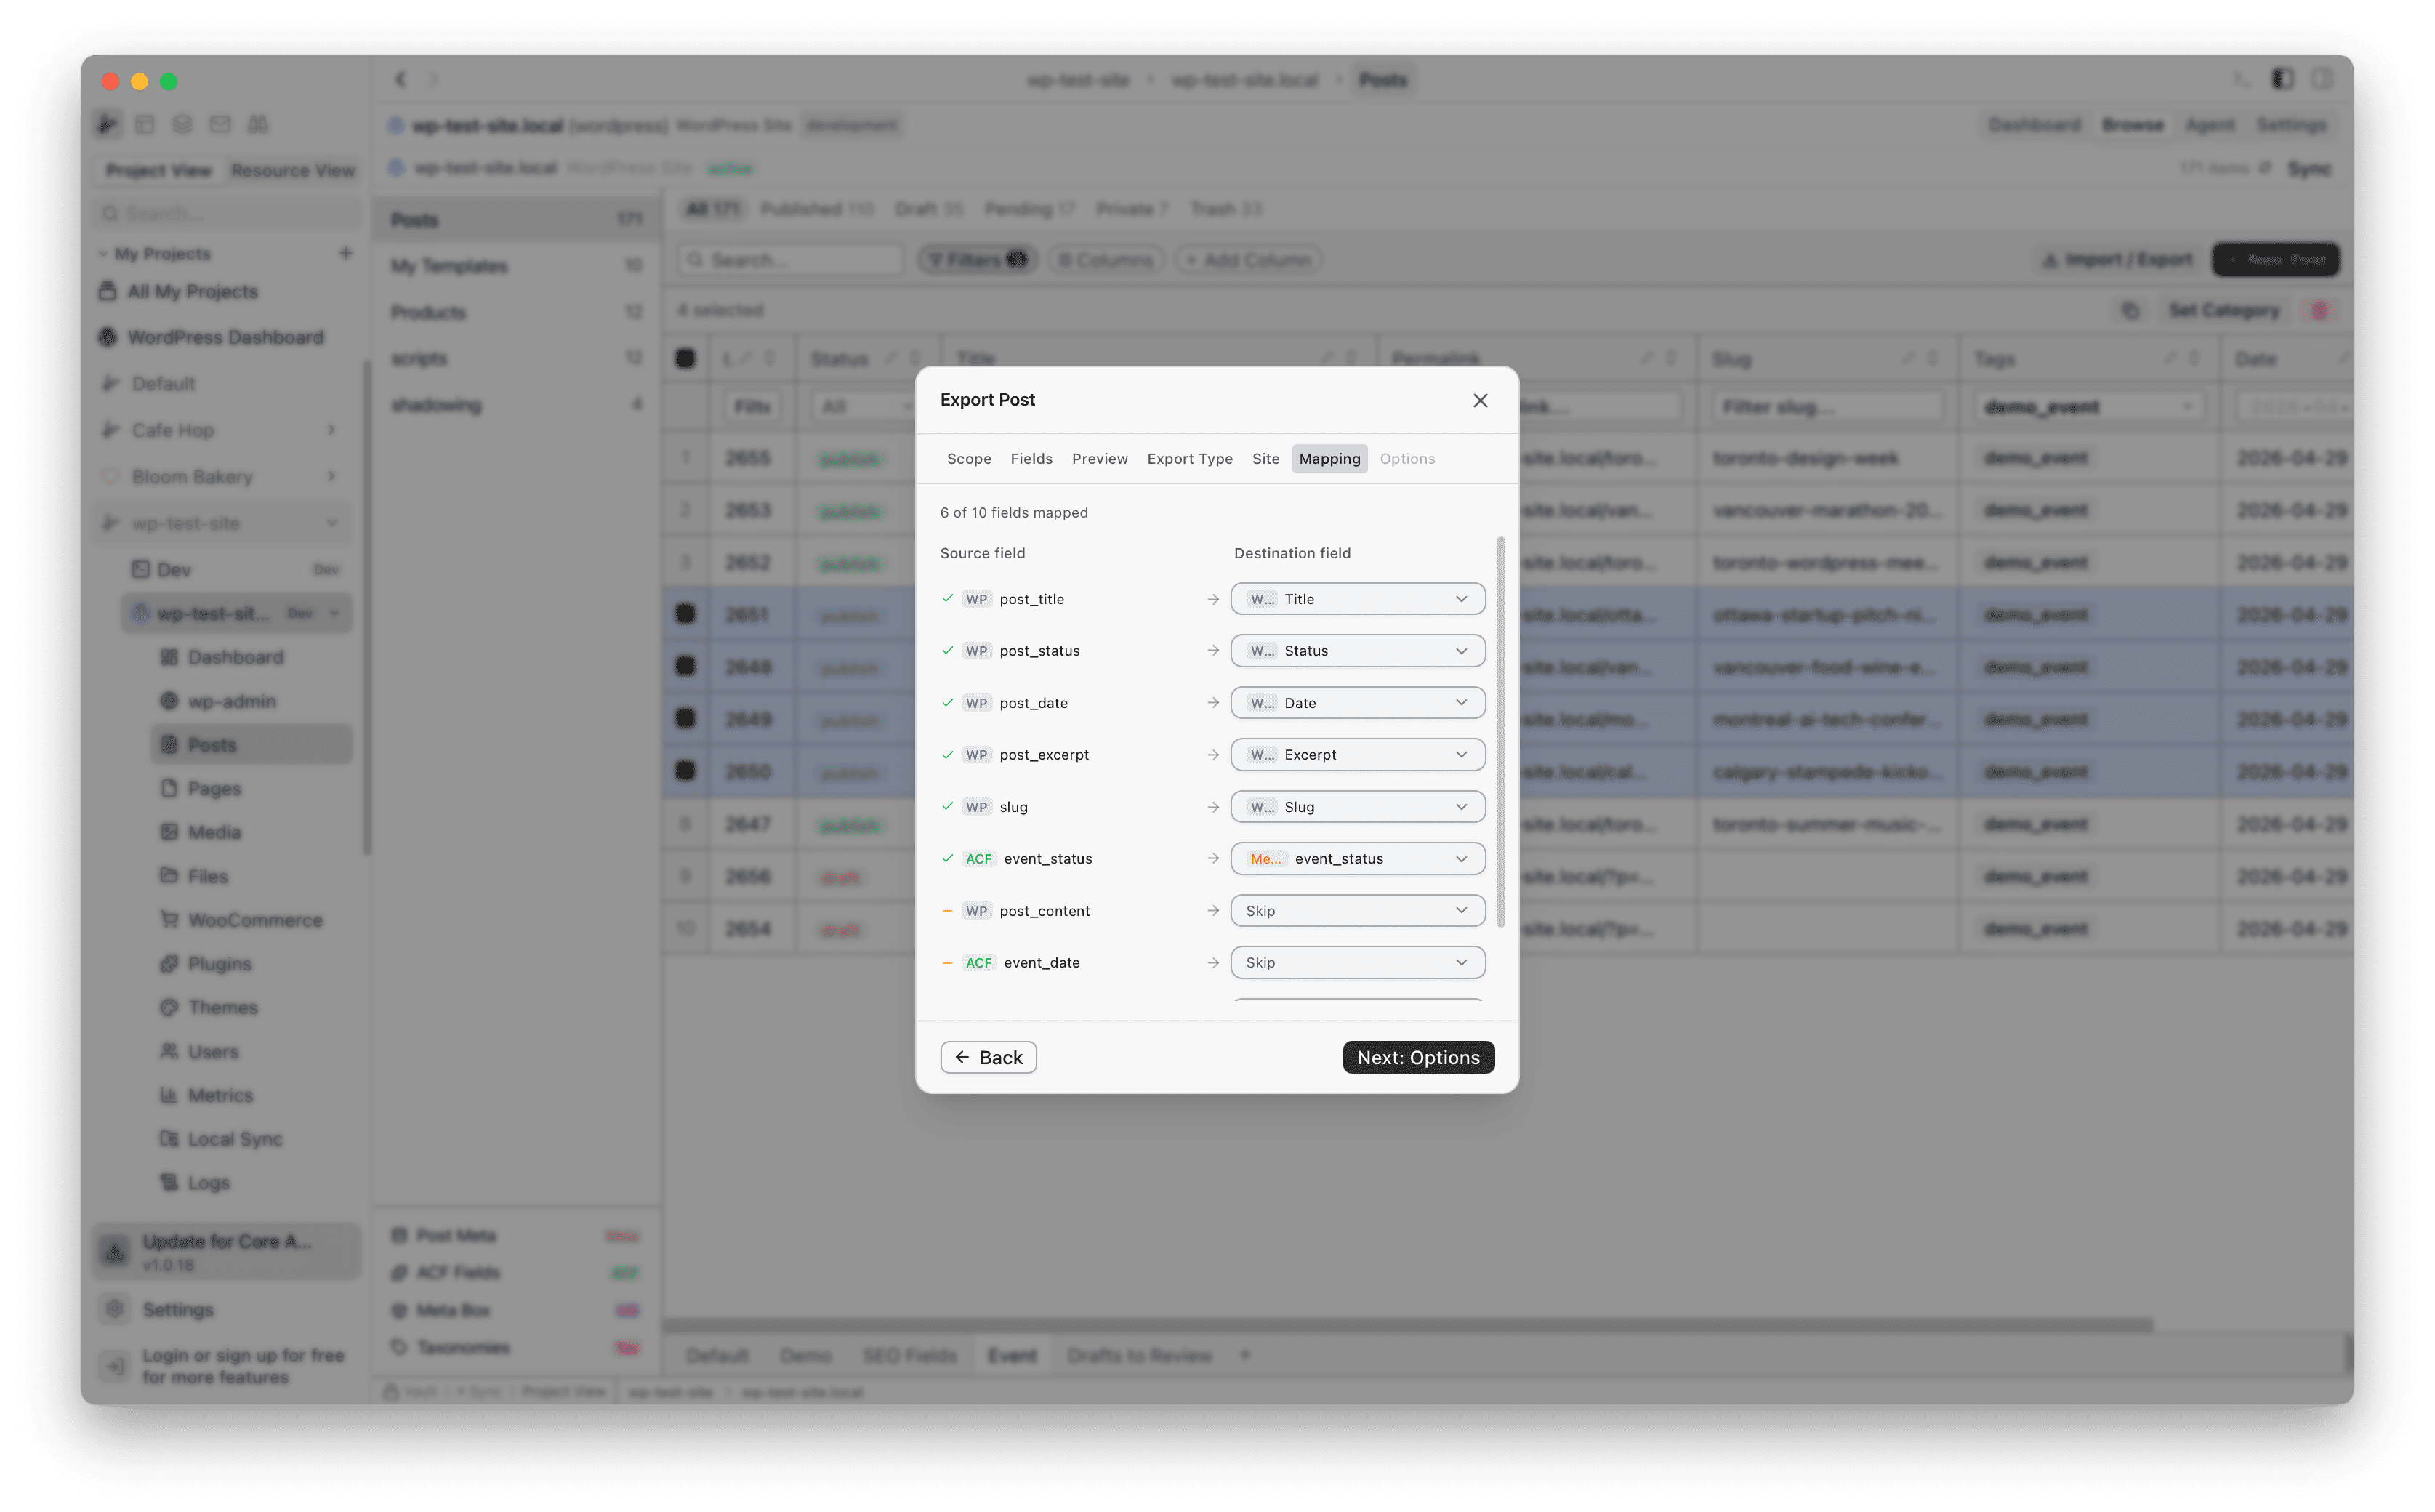This screenshot has height=1512, width=2435.
Task: Toggle checkbox for post row 2648
Action: click(x=685, y=666)
